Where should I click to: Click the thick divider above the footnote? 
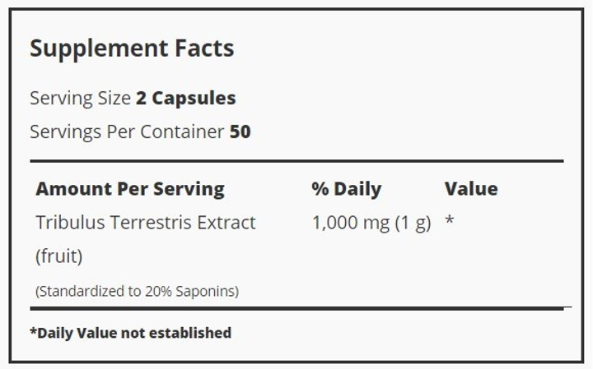(x=296, y=309)
